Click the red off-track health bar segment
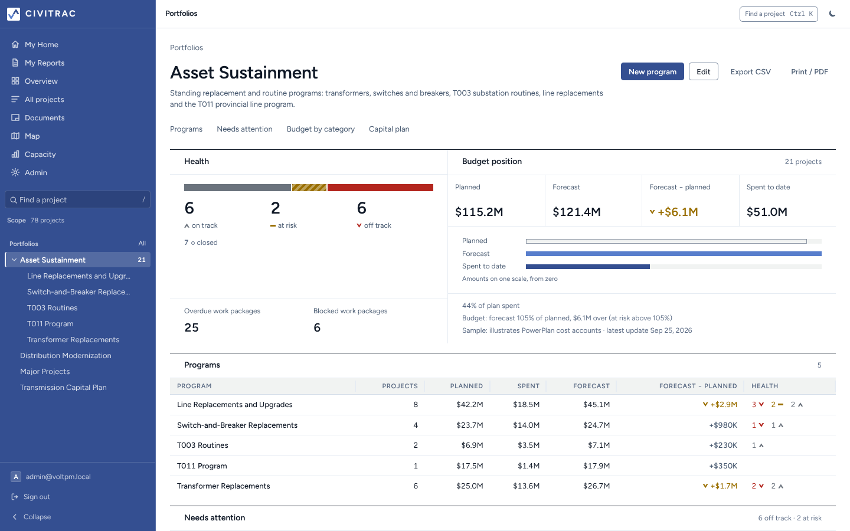Image resolution: width=850 pixels, height=531 pixels. (x=380, y=188)
